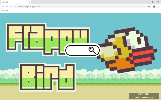Minimize the browser window
The height and width of the screenshot is (101, 161).
coord(146,2)
